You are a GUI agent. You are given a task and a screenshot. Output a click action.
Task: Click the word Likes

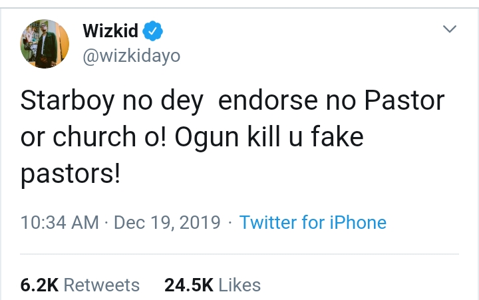click(239, 285)
